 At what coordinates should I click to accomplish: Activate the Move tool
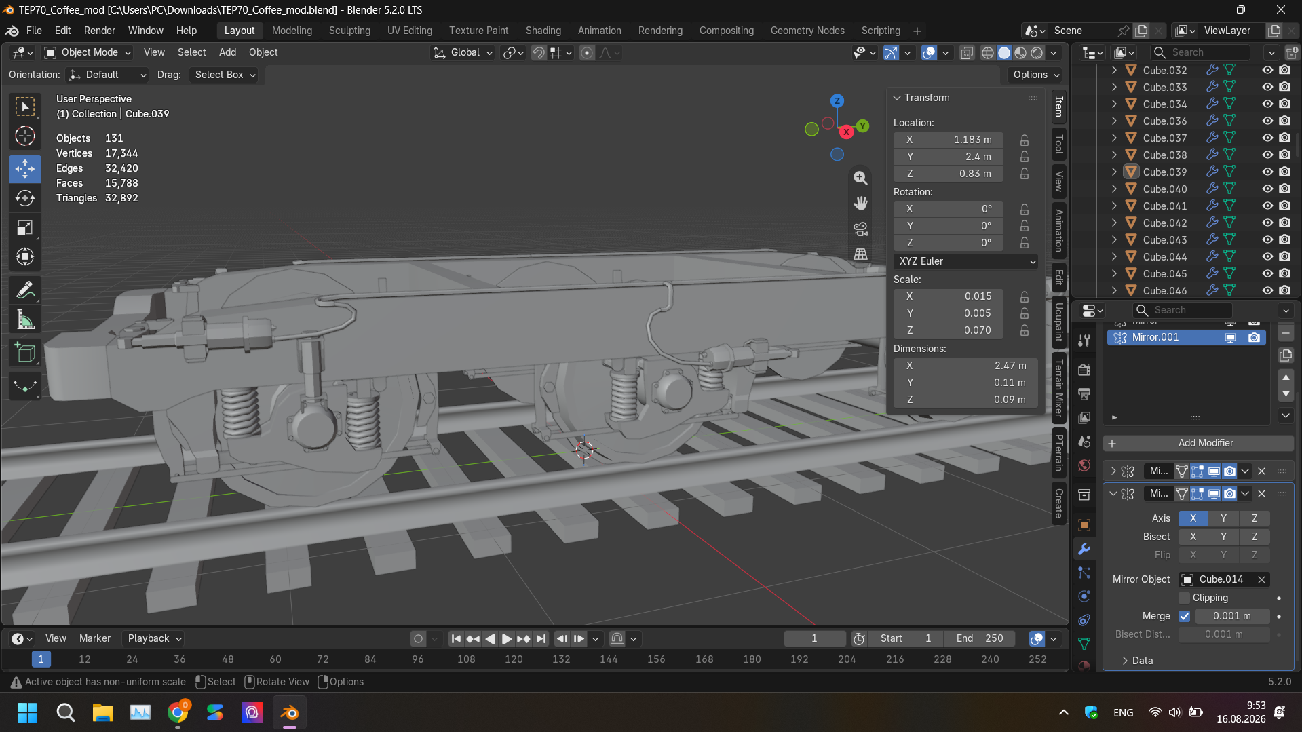[x=25, y=169]
